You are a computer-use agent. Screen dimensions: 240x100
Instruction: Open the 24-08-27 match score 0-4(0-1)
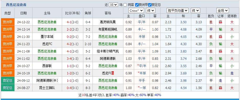pyautogui.click(x=73, y=88)
